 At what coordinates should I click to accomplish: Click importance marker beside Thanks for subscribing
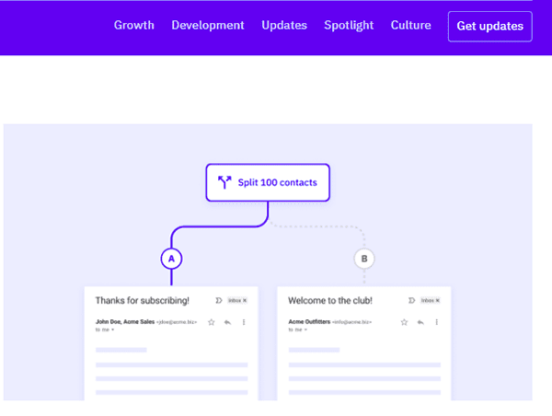point(217,300)
